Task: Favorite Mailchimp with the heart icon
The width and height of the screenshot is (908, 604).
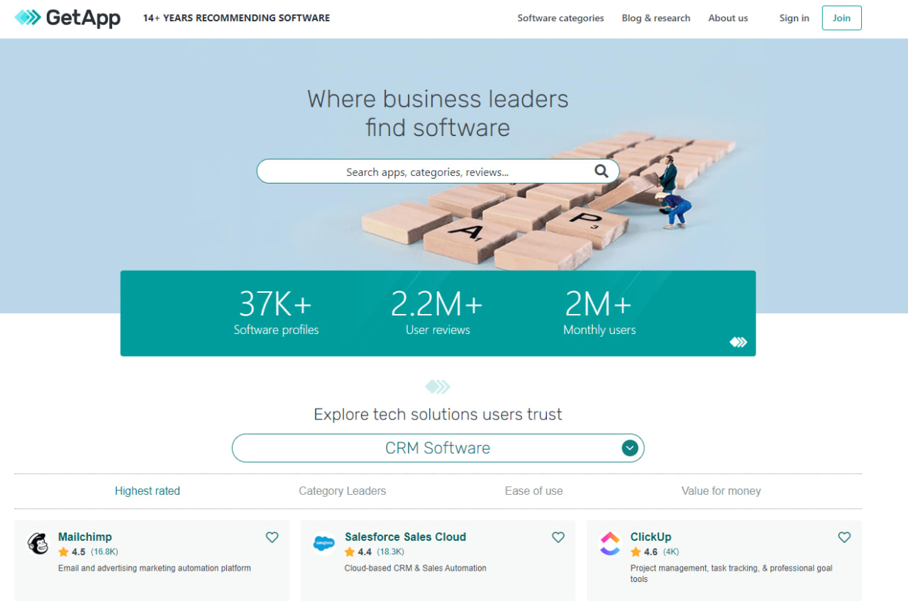Action: [x=272, y=537]
